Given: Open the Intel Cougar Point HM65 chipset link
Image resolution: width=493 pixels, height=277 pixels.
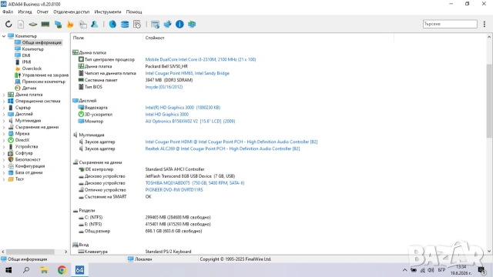Looking at the screenshot, I should point(187,73).
